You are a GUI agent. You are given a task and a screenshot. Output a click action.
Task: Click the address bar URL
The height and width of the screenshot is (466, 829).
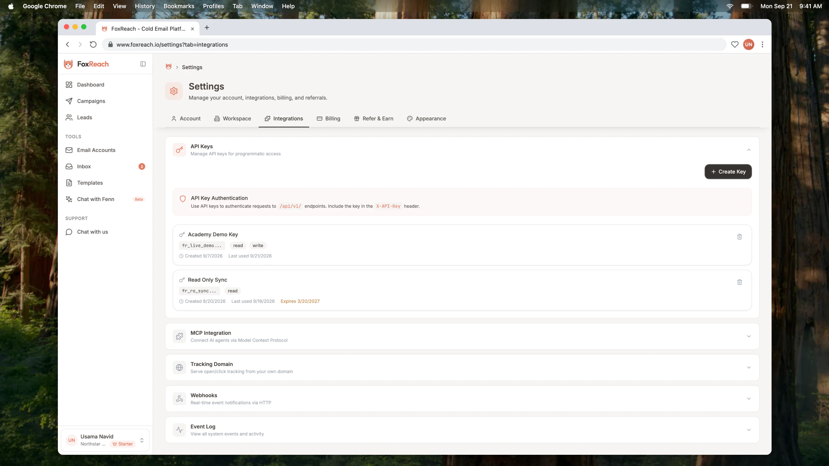172,44
